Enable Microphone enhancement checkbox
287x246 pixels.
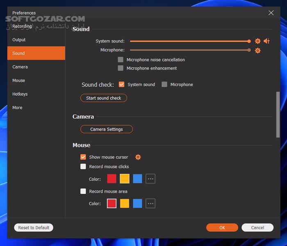(x=121, y=68)
